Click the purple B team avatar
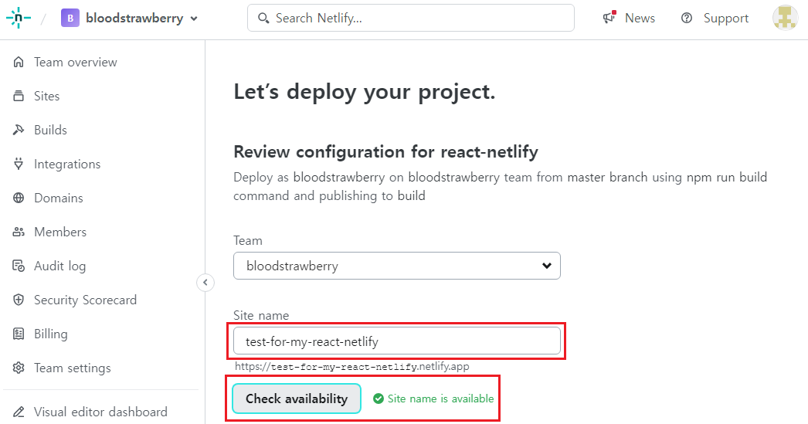 tap(70, 18)
